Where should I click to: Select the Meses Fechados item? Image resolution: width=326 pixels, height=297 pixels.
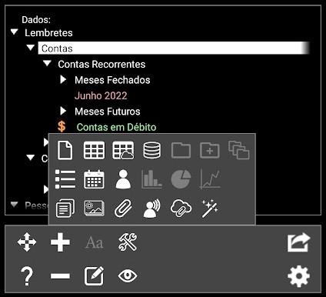(112, 80)
